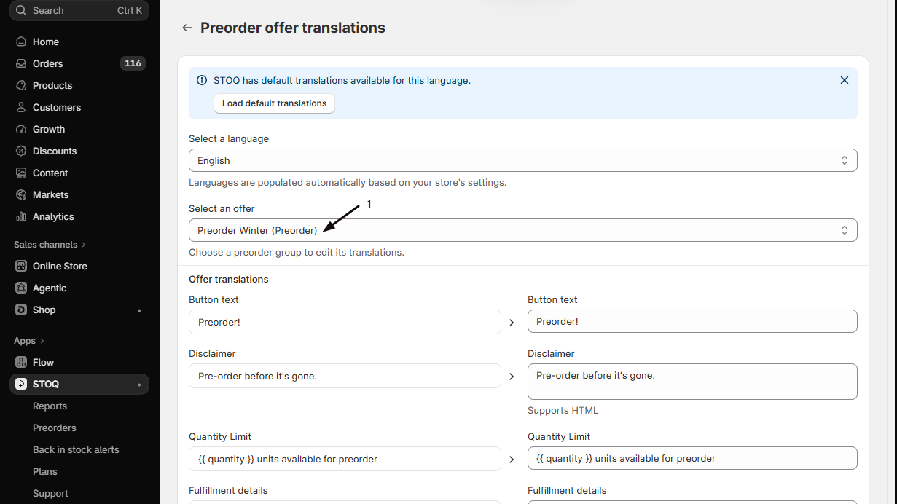Expand the Sales channels section

[x=50, y=245]
